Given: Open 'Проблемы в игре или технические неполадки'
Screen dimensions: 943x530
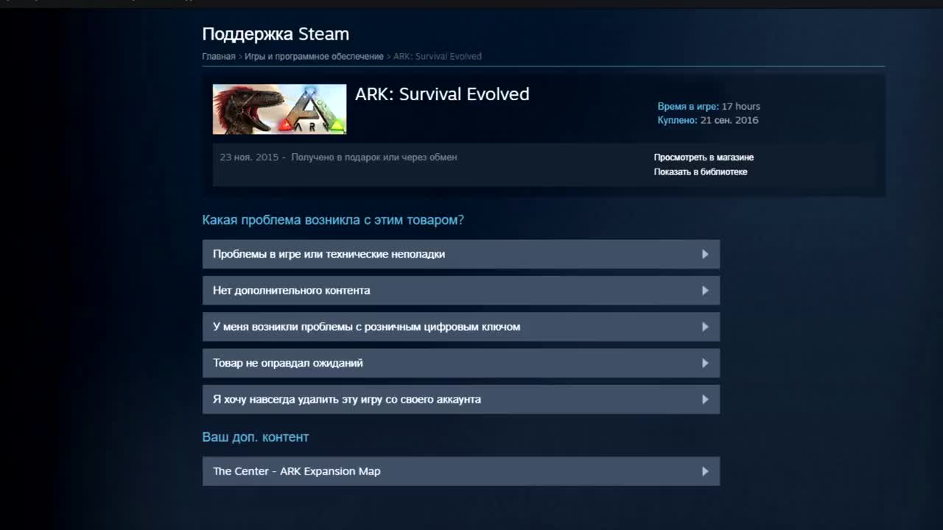Looking at the screenshot, I should point(461,254).
